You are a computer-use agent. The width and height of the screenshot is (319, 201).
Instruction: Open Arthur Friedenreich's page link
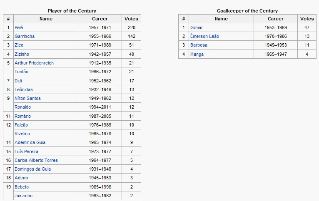click(34, 63)
